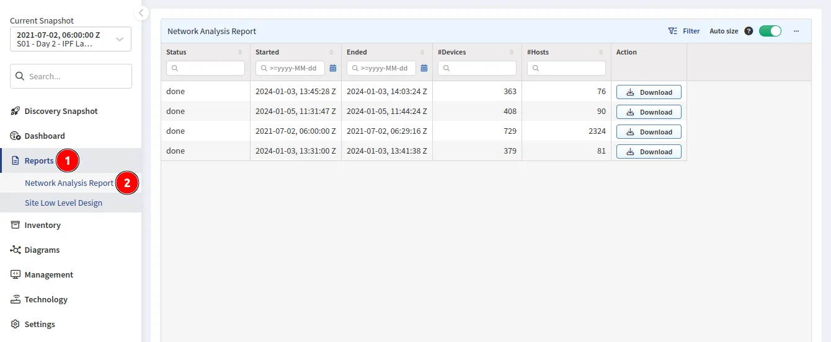The height and width of the screenshot is (342, 831).
Task: Click the Auto size help question mark
Action: 749,31
